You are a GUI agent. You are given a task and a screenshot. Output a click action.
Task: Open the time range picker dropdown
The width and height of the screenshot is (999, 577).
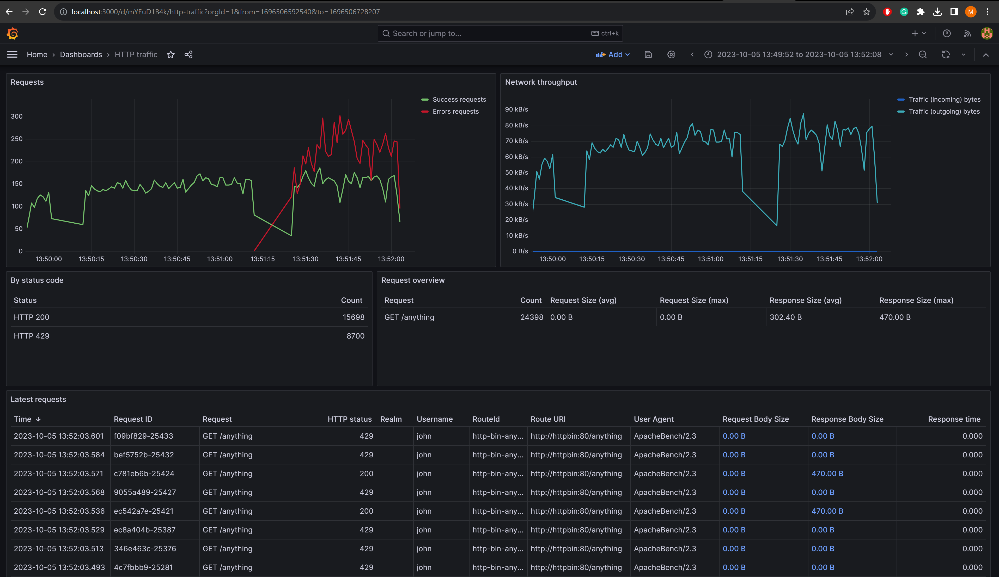point(799,55)
